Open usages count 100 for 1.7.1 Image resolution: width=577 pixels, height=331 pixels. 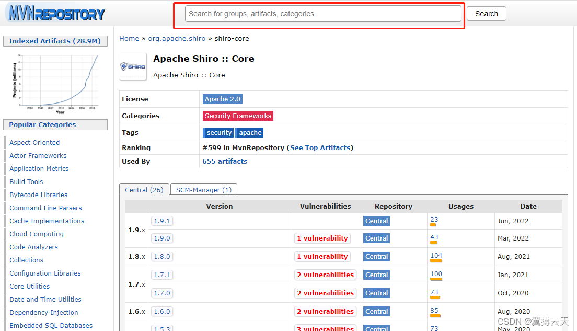coord(436,274)
